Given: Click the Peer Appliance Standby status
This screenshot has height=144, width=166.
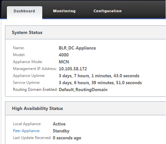Looking at the screenshot, I should coord(61,131).
